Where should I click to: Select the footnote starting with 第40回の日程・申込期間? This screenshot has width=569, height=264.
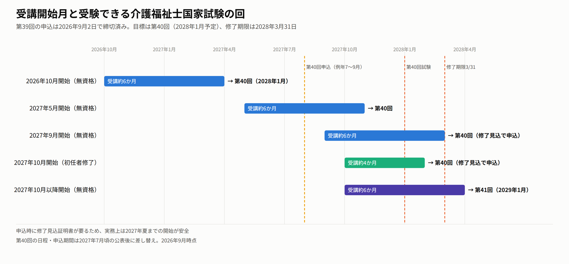pos(106,241)
